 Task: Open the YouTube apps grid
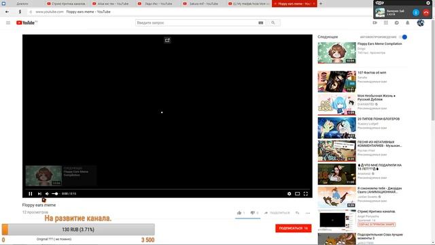click(386, 22)
